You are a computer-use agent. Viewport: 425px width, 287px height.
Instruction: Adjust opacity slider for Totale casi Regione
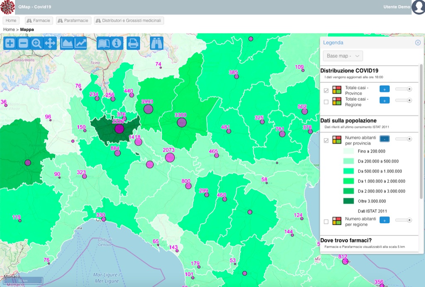tap(403, 100)
